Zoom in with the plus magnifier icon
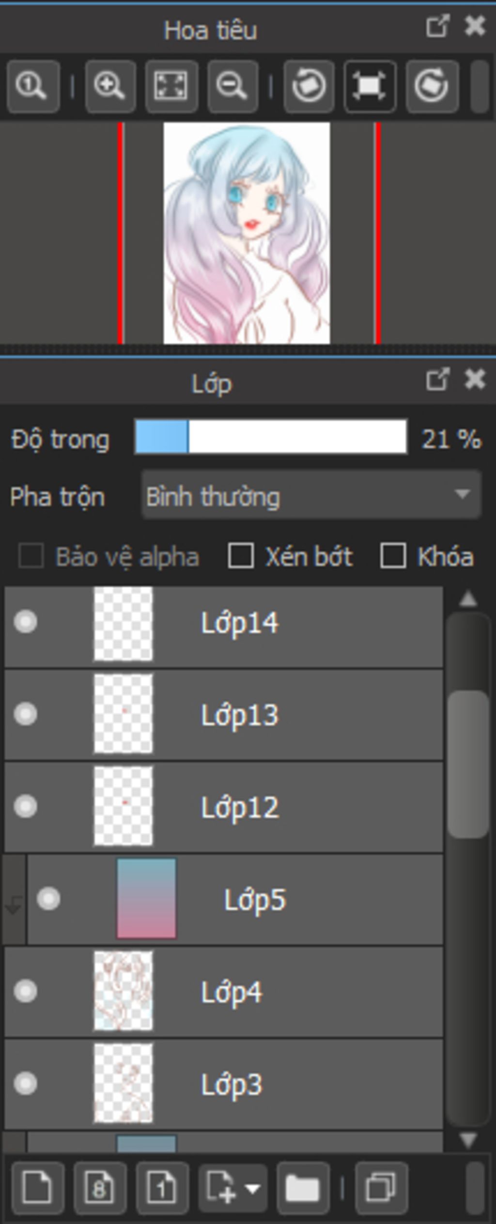Screen dimensions: 496x1224 click(x=110, y=86)
